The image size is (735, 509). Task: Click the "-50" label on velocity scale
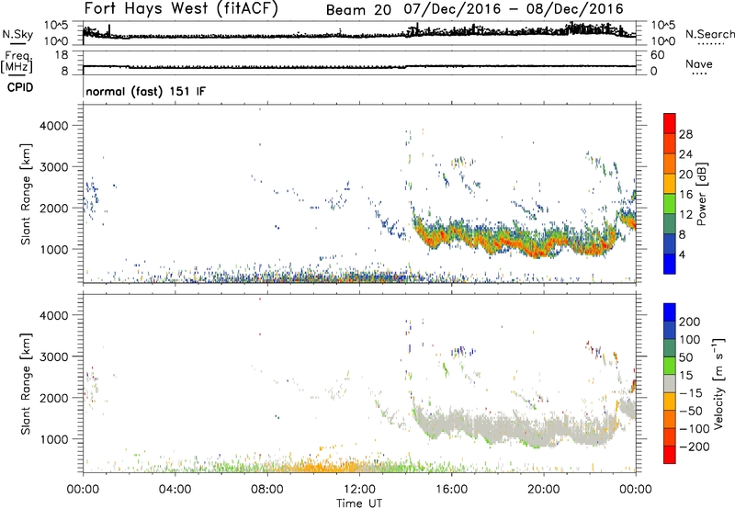pyautogui.click(x=691, y=411)
